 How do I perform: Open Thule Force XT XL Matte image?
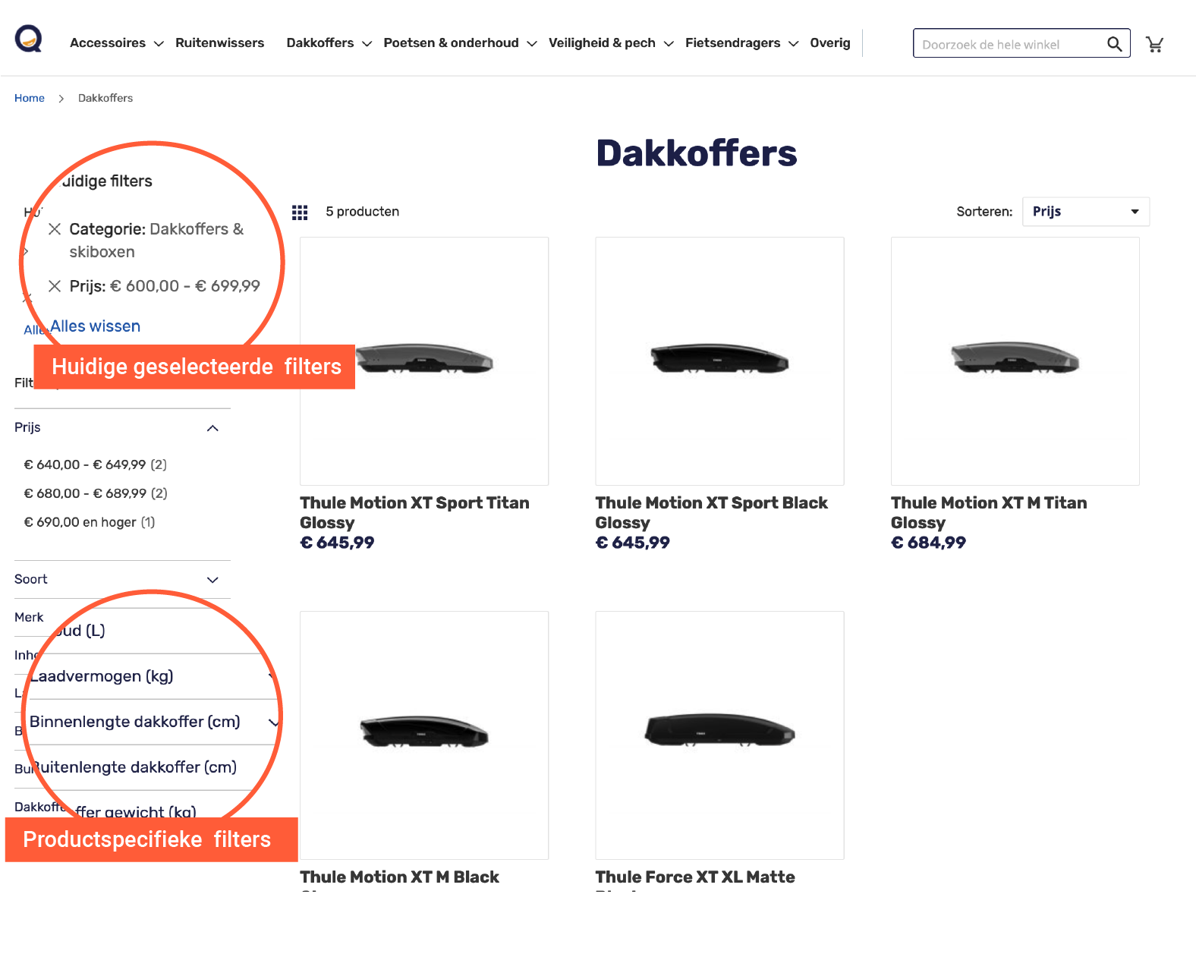[719, 735]
